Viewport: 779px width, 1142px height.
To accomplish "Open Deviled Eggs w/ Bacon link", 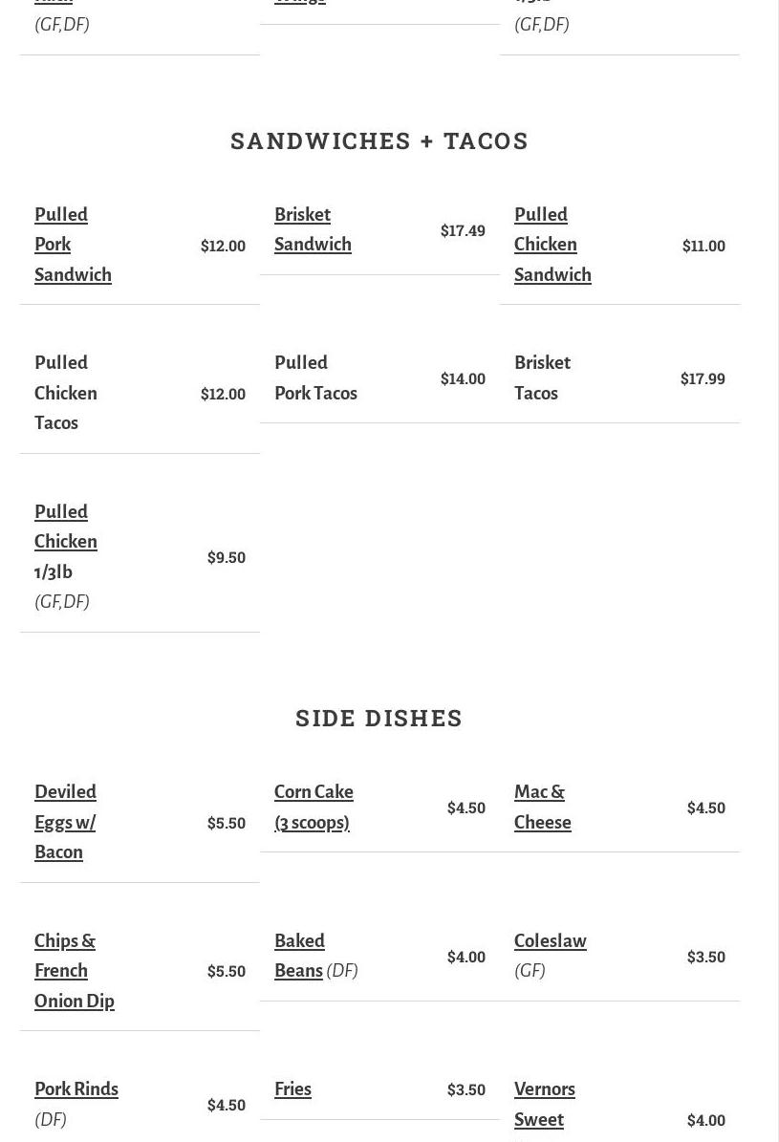I will pyautogui.click(x=66, y=822).
